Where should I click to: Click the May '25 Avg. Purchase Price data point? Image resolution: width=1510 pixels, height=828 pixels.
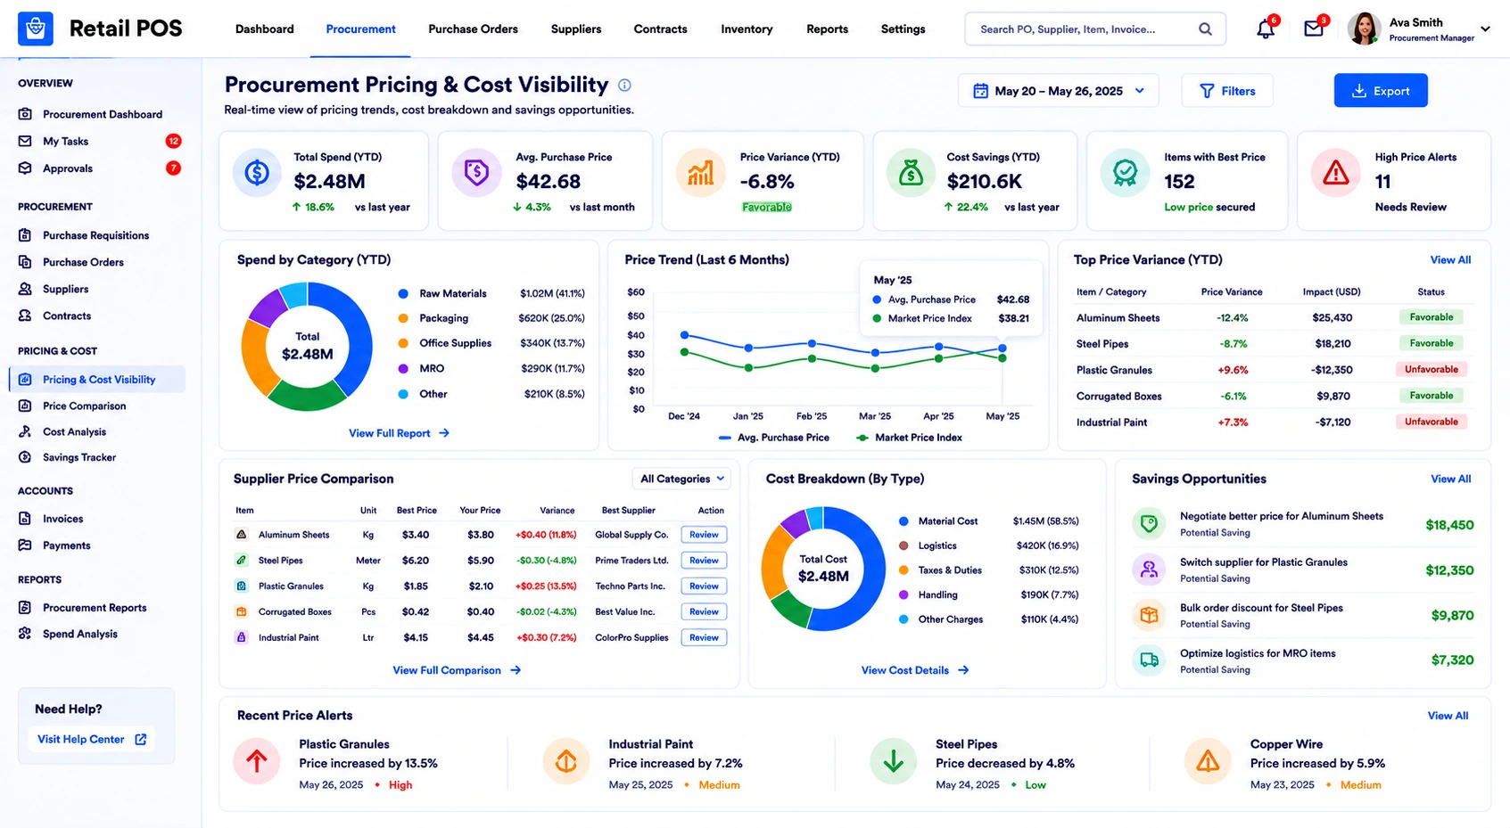[x=1003, y=348]
